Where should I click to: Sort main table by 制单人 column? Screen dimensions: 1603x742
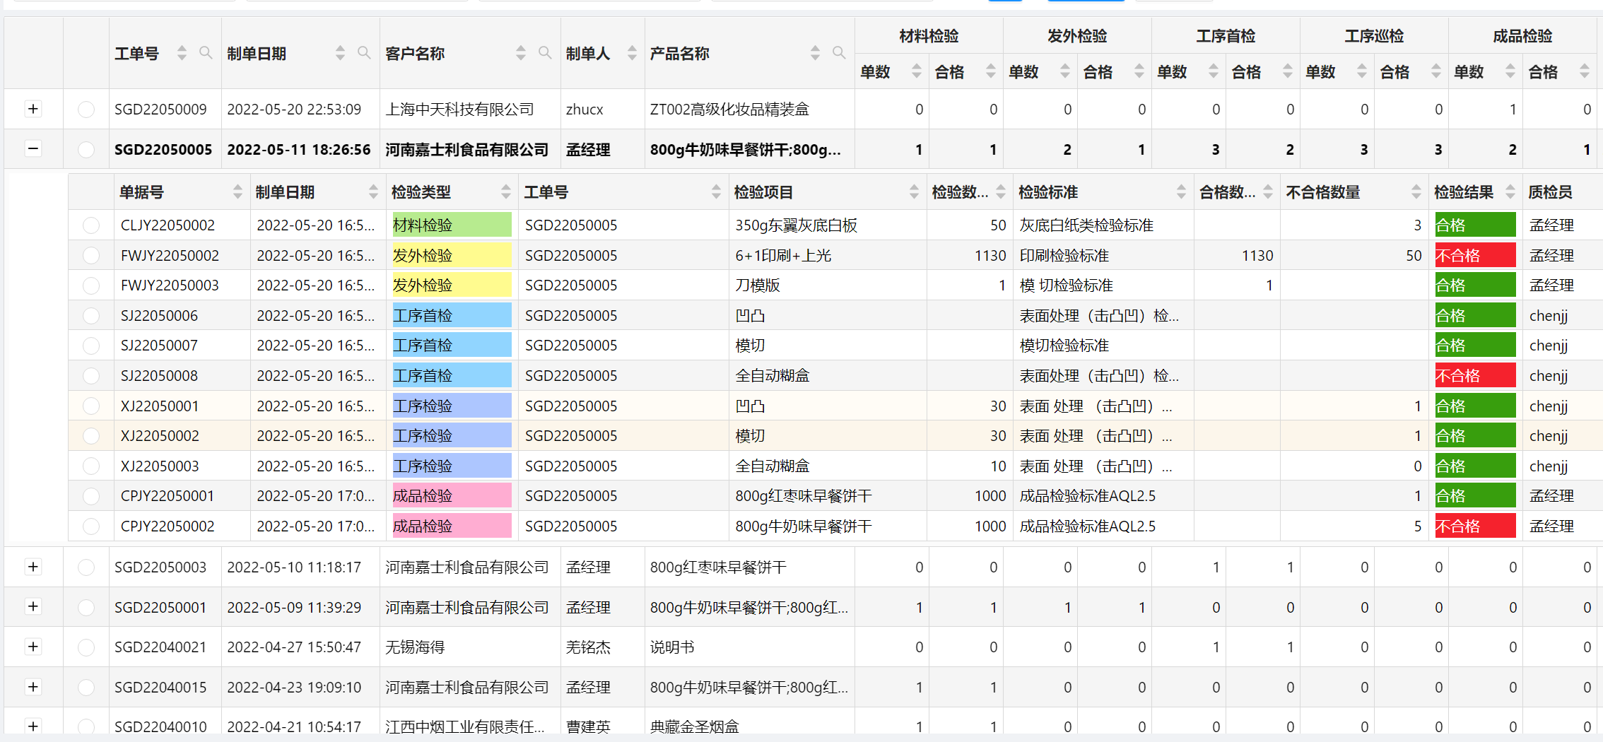click(x=632, y=53)
